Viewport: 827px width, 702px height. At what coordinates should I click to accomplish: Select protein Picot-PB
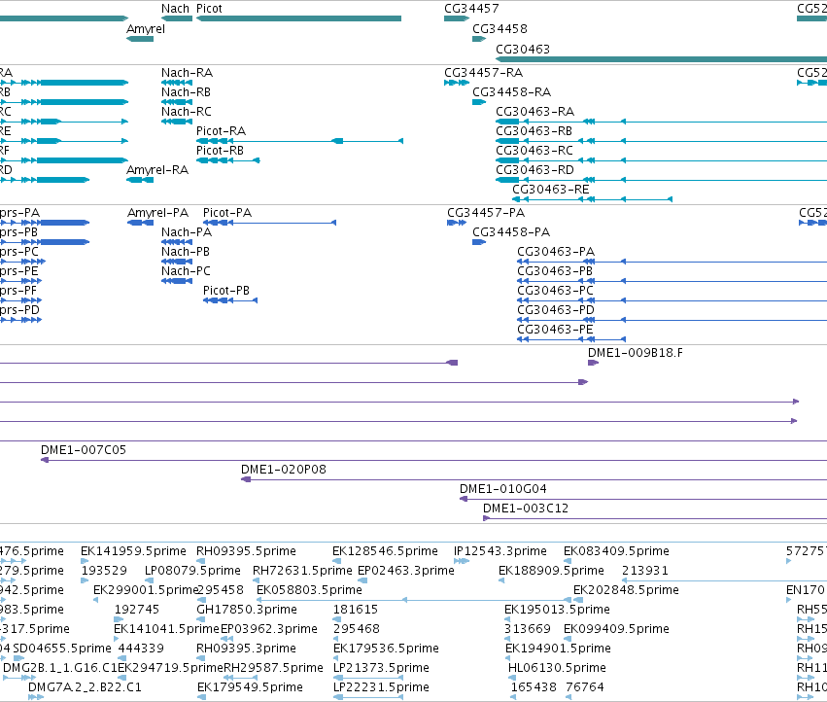tap(226, 291)
